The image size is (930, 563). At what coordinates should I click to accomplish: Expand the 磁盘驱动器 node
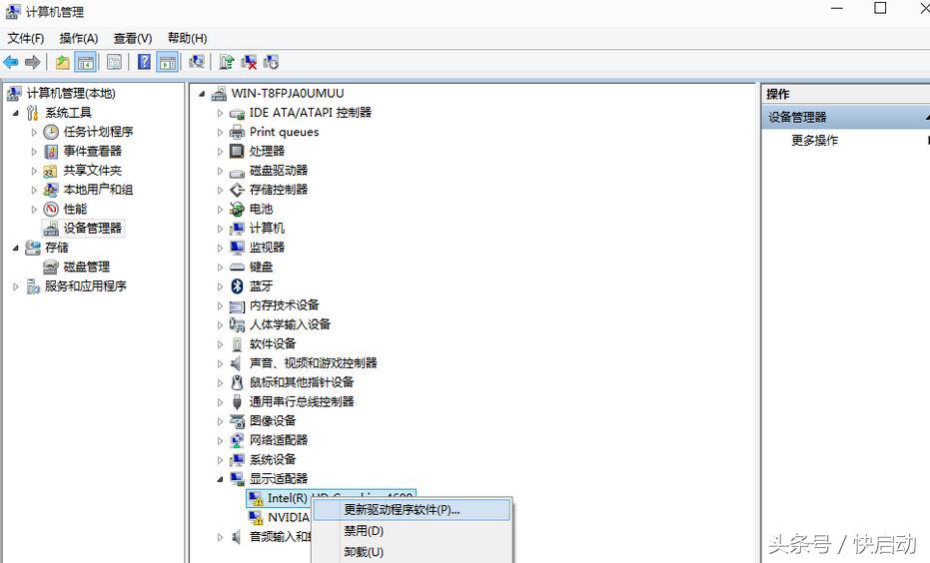[x=220, y=171]
